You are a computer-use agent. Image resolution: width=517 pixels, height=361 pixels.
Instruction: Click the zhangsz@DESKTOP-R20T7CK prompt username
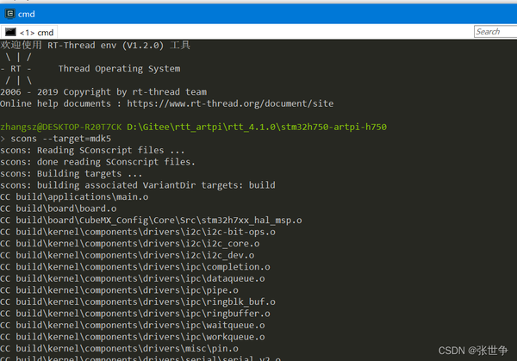(60, 127)
